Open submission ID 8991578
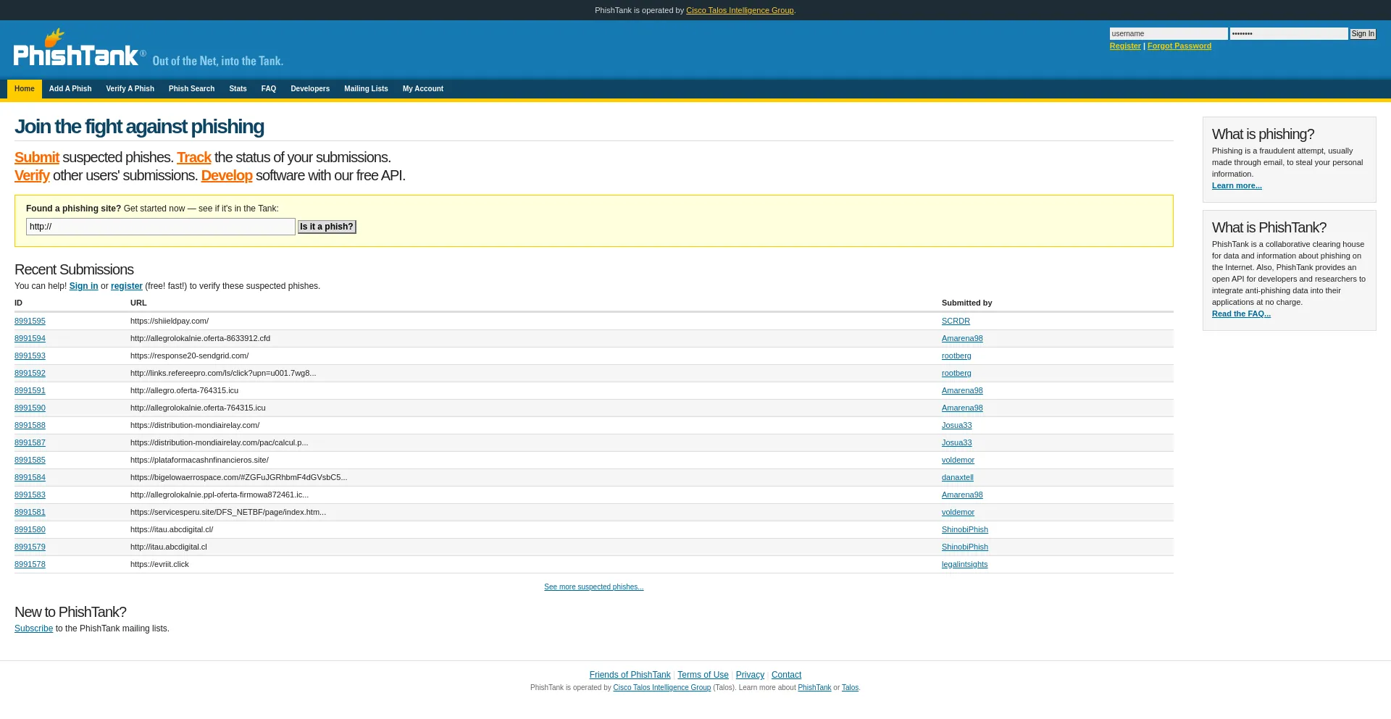Screen dimensions: 1391x719 (30, 564)
